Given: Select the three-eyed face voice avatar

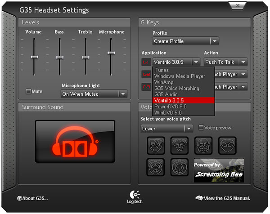Looking at the screenshot, I should coord(156,167).
